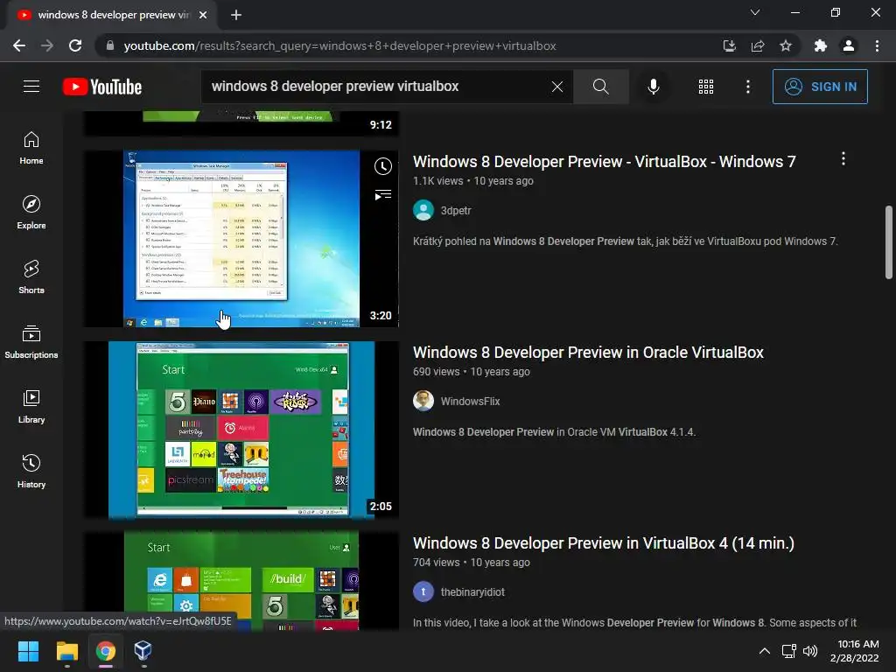Image resolution: width=896 pixels, height=672 pixels.
Task: Open VirtualBox from the taskbar
Action: point(143,651)
